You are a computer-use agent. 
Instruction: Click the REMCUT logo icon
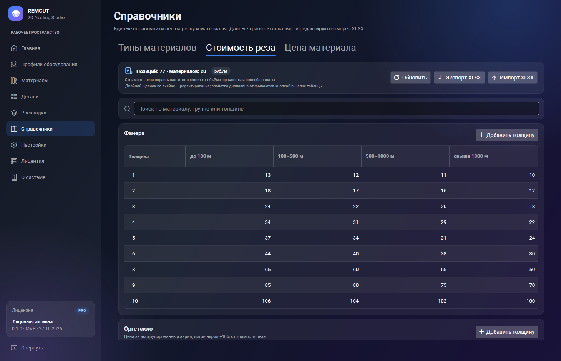[16, 13]
